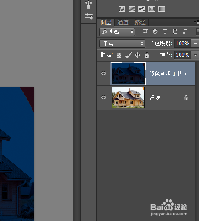Open the Layers panel flyout menu
199x221 pixels.
click(x=197, y=22)
